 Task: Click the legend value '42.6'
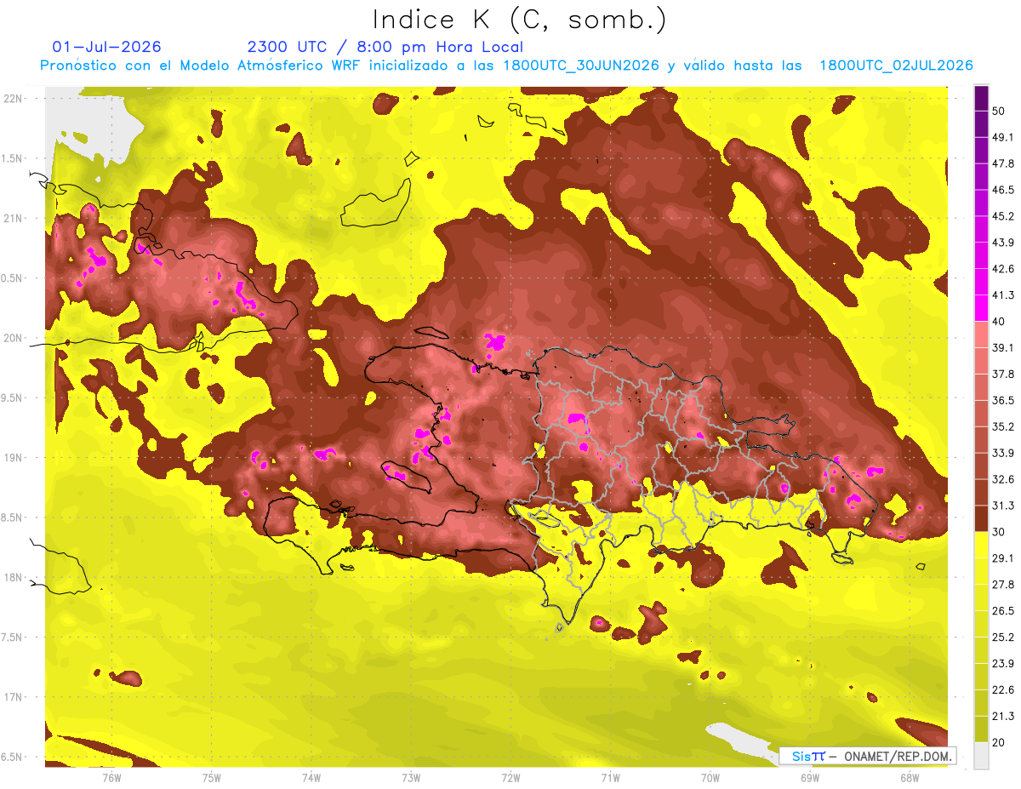(x=1001, y=269)
